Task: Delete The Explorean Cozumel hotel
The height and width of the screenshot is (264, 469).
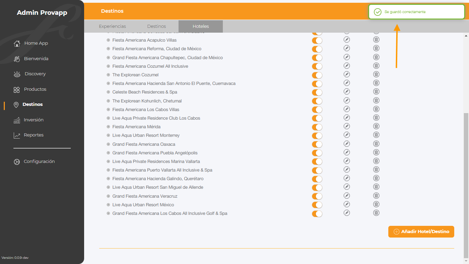Action: [x=376, y=74]
